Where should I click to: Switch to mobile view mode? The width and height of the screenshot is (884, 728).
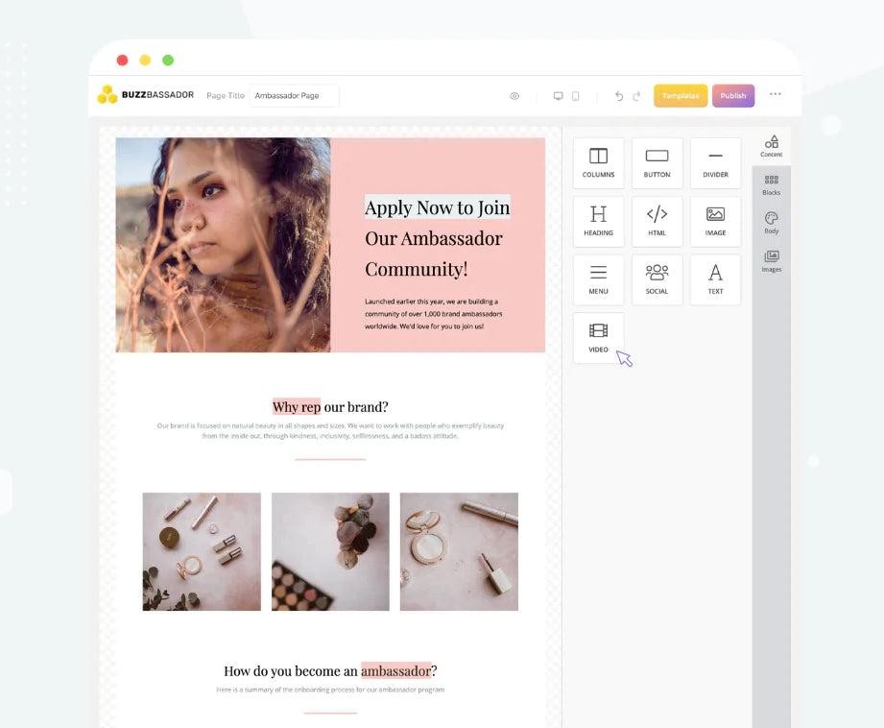click(x=576, y=96)
